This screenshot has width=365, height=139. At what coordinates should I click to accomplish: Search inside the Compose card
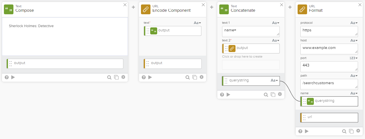pos(109,77)
